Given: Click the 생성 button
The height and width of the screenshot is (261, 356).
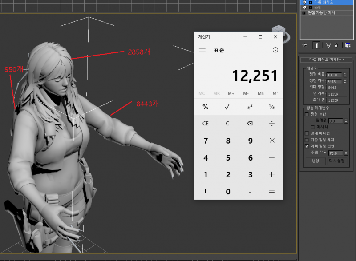Looking at the screenshot, I should (315, 161).
